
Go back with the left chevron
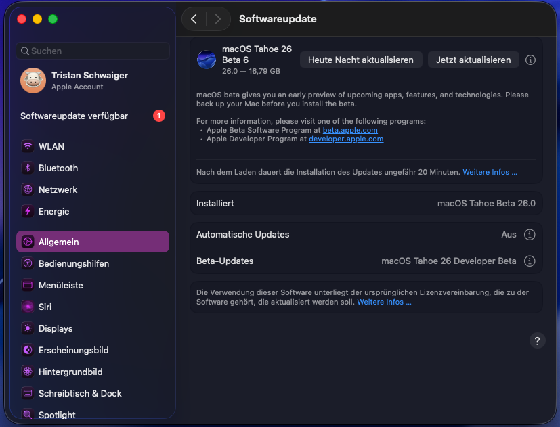pyautogui.click(x=194, y=19)
